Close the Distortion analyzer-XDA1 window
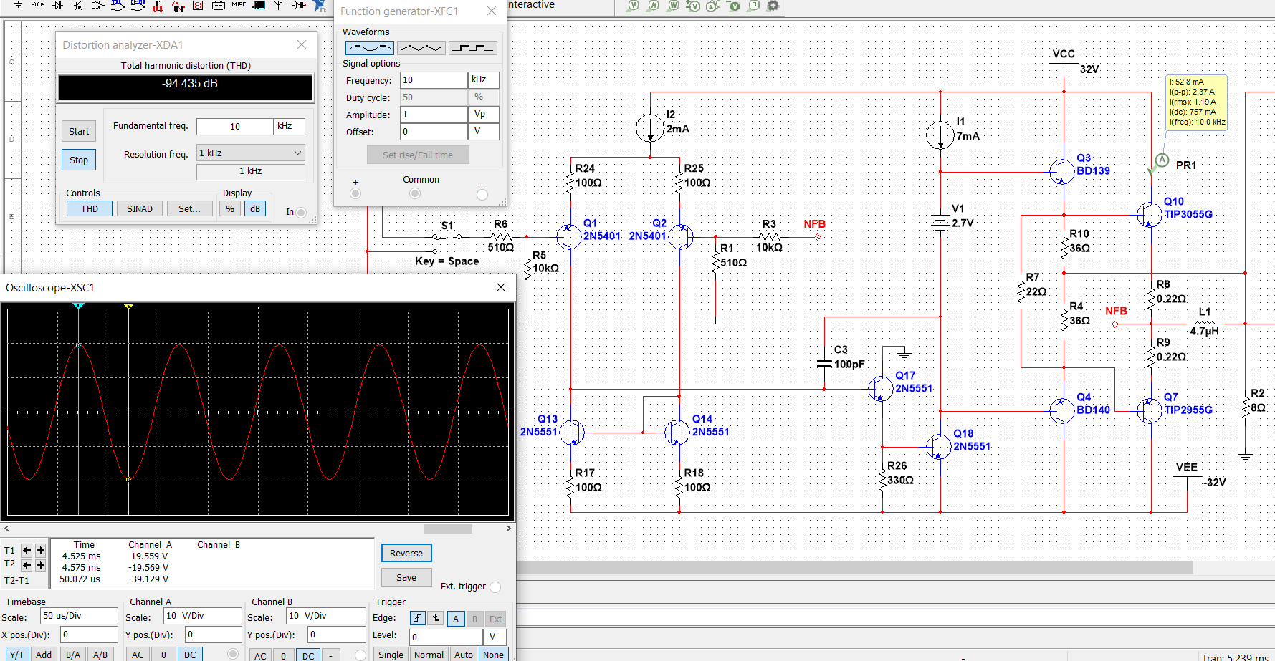Viewport: 1275px width, 661px height. coord(302,44)
